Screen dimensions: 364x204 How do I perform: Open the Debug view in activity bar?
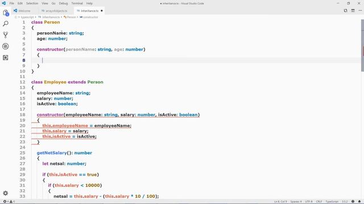point(6,46)
